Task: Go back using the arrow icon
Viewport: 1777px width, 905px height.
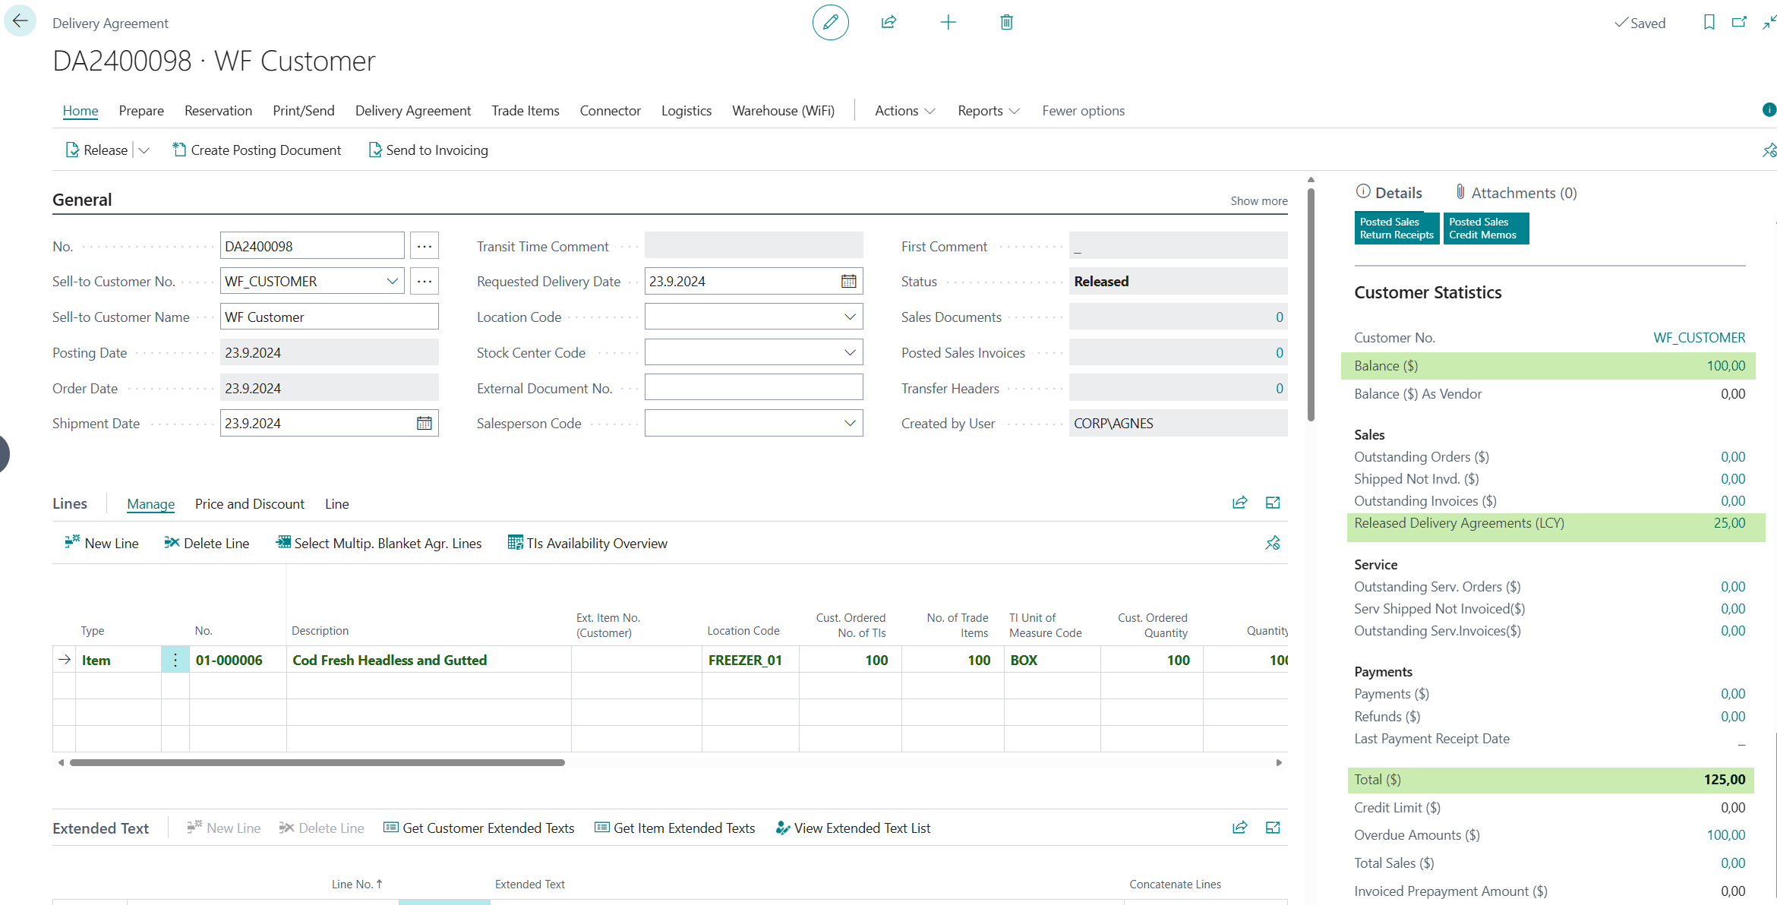Action: (x=20, y=21)
